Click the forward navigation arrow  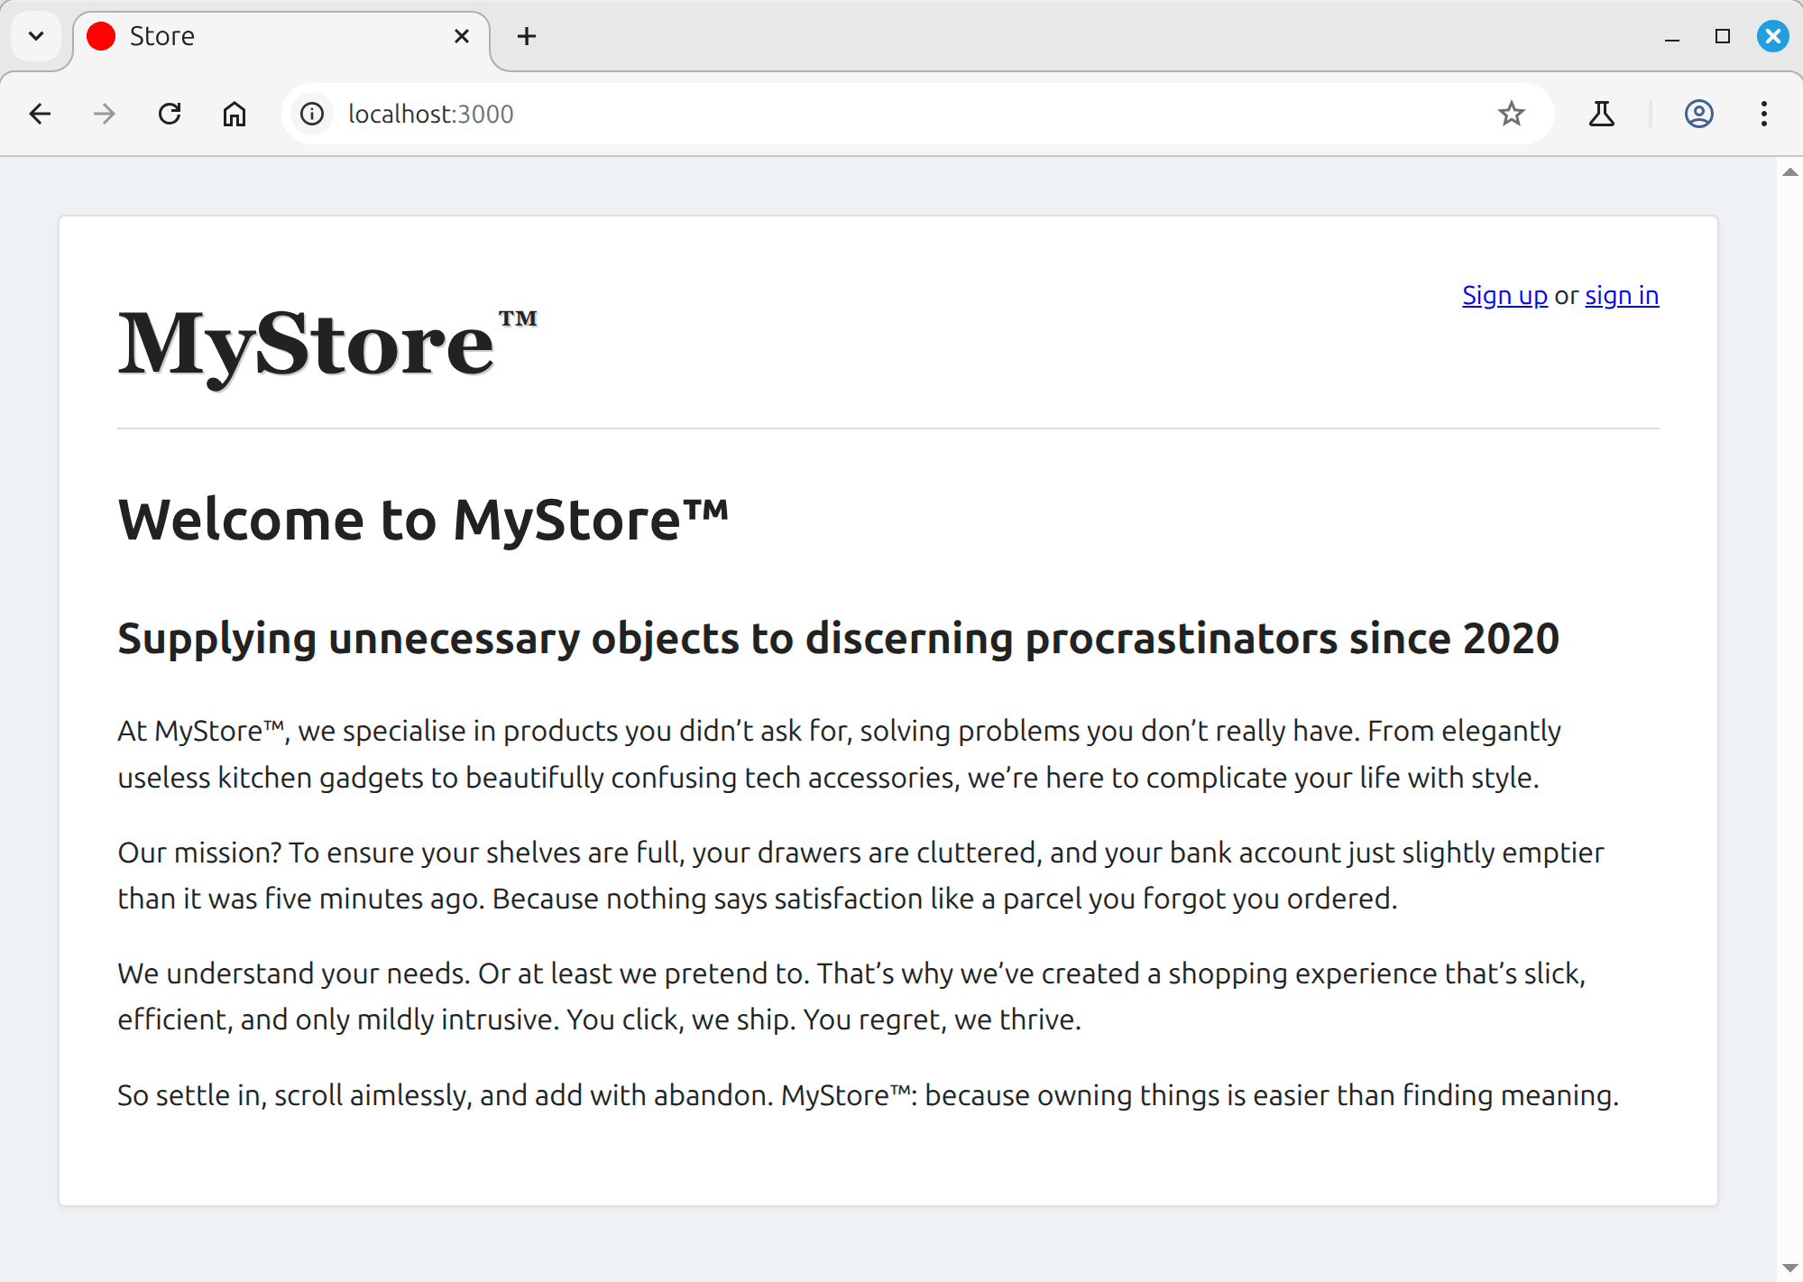(105, 114)
